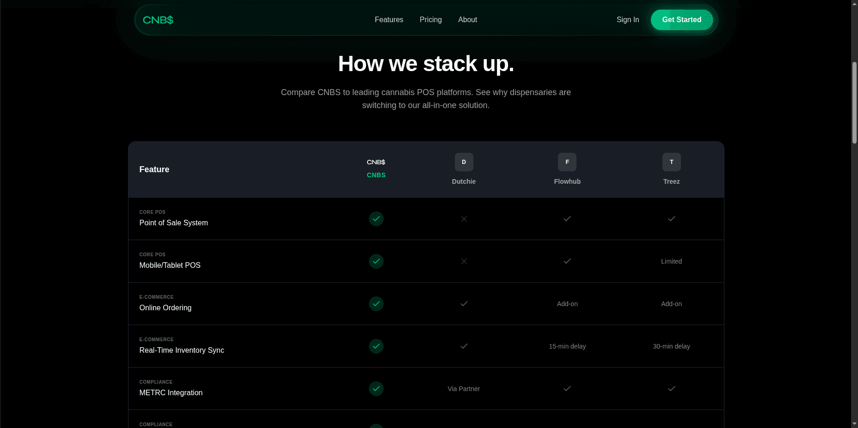
Task: Click the CNB$ logo in table header
Action: pos(376,162)
